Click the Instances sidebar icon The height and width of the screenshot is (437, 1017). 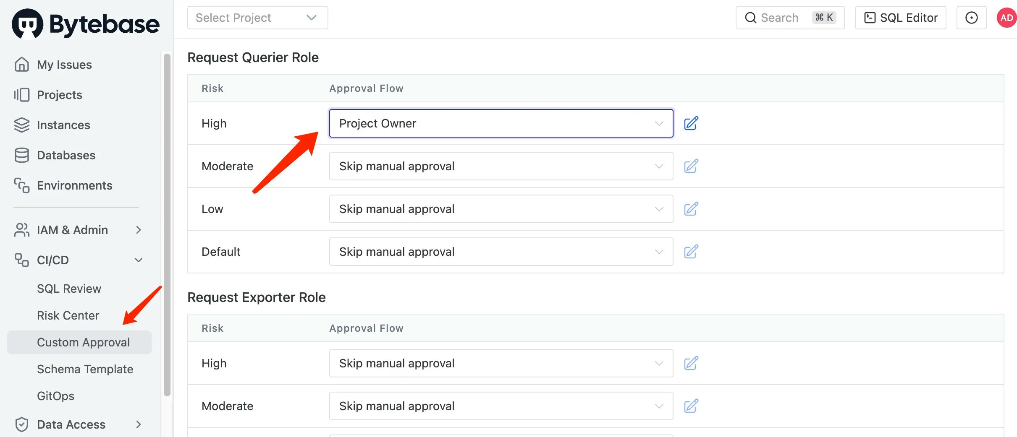tap(21, 125)
